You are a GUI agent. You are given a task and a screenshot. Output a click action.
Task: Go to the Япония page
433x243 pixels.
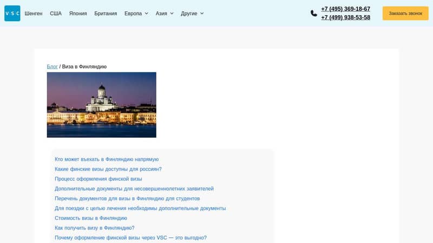tap(78, 13)
